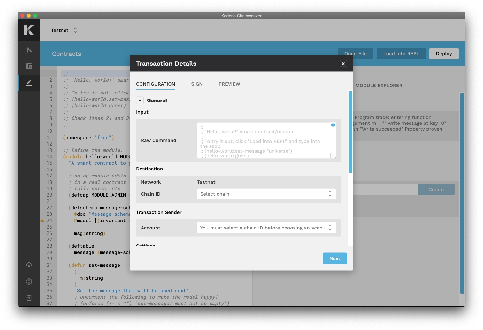
Task: Click the cloud file resources icon
Action: 29,265
